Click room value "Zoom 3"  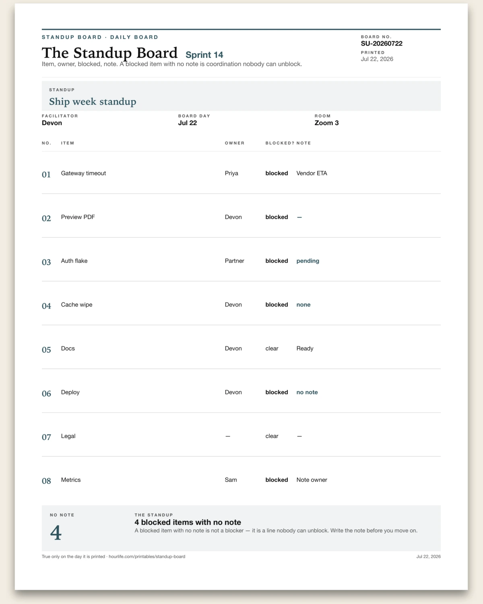click(x=326, y=123)
